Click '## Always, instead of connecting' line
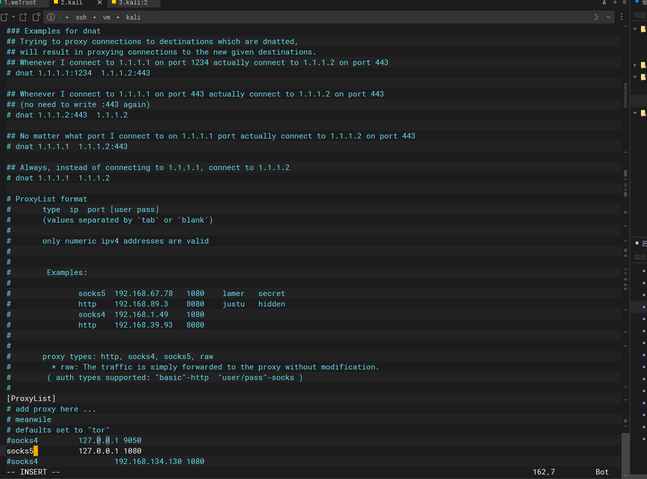Screen dimensions: 647x479 coord(148,167)
